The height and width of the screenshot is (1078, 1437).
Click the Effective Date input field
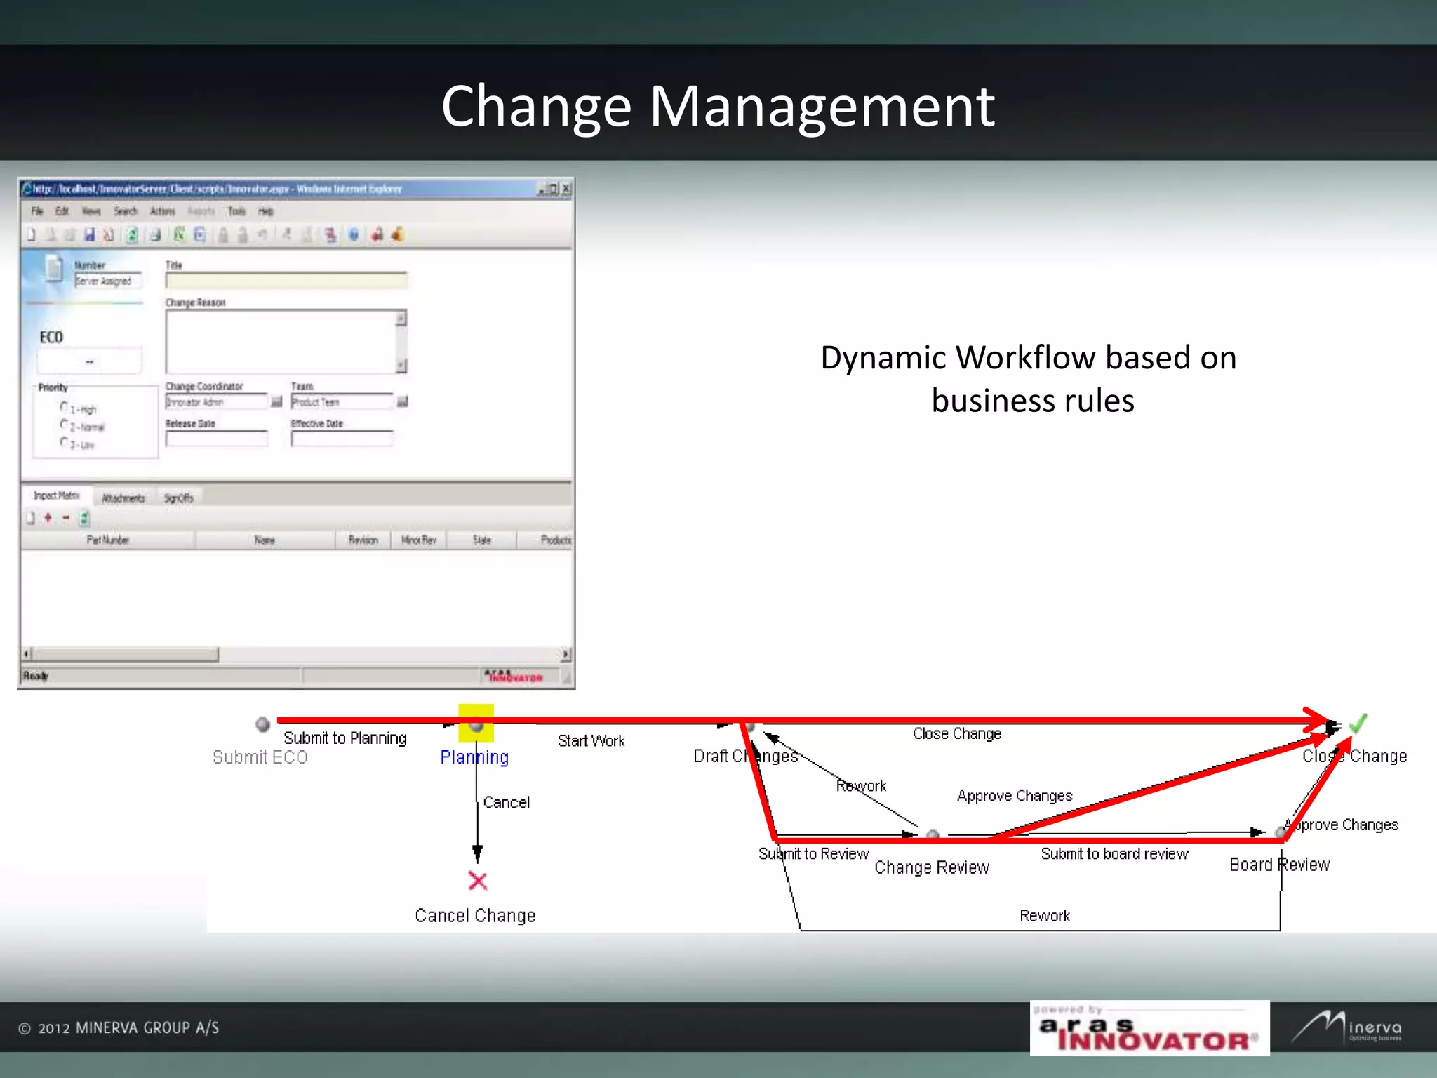pos(342,439)
